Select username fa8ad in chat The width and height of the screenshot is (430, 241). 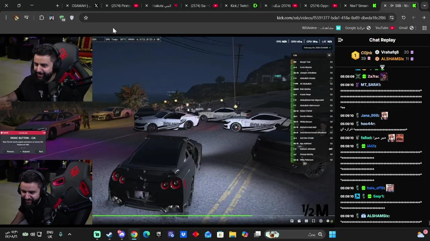(366, 138)
